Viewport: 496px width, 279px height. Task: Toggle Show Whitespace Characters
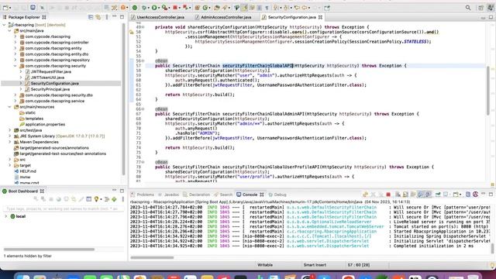coord(267,8)
